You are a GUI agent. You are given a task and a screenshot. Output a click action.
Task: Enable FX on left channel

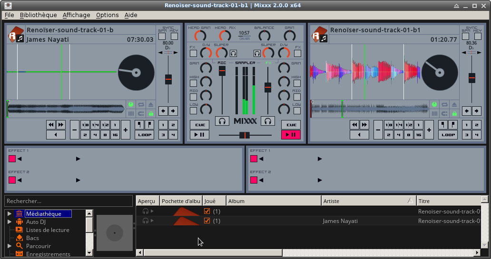point(193,53)
